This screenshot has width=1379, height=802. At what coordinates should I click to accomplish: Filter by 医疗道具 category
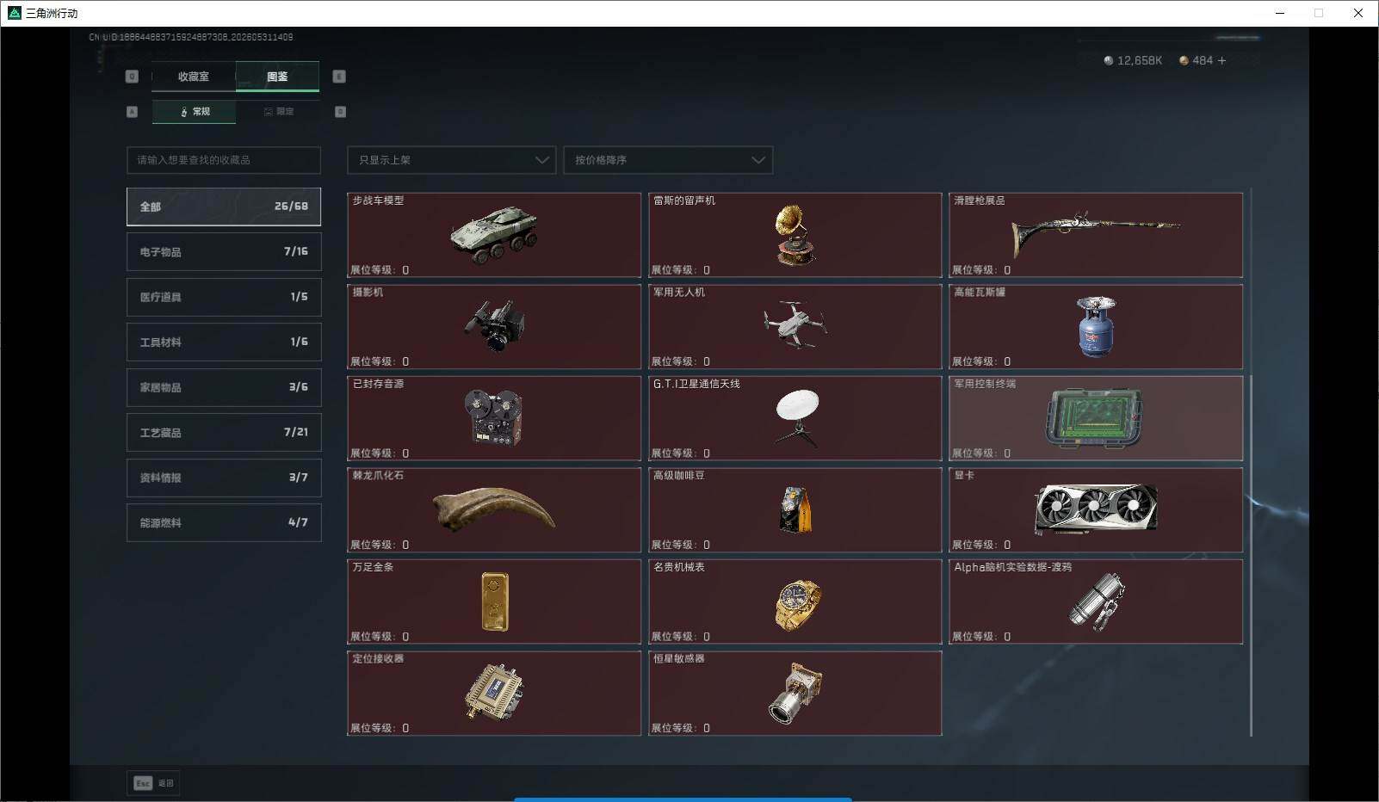point(224,297)
